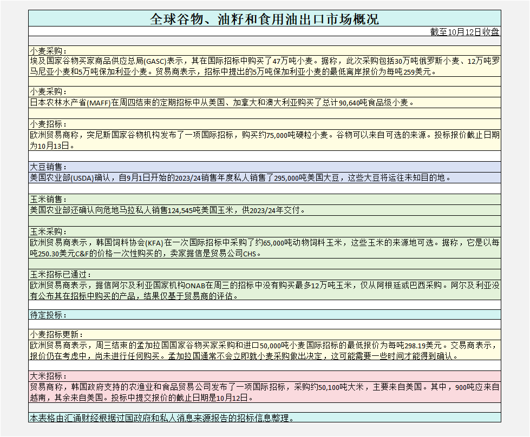This screenshot has width=530, height=437.
Task: Select the Algeria ONAB corn tender paragraph
Action: pyautogui.click(x=265, y=290)
